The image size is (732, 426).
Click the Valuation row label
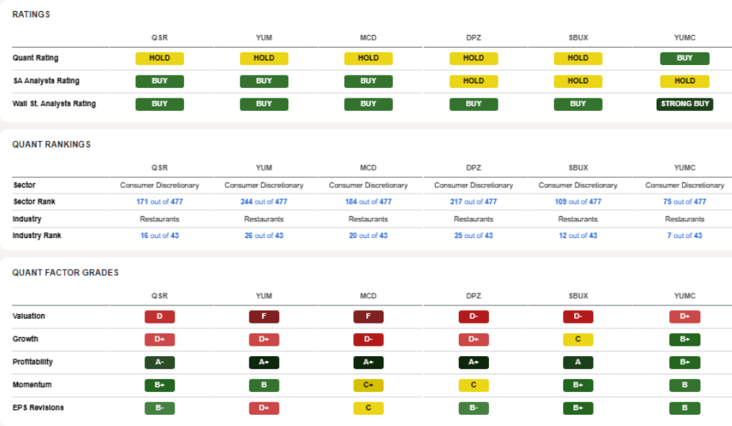(x=29, y=317)
